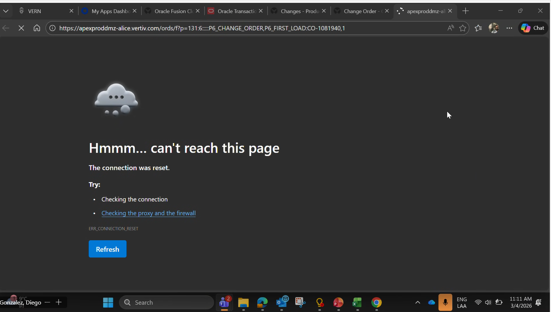This screenshot has height=312, width=551.
Task: Open Settings and more ellipsis menu
Action: point(509,28)
